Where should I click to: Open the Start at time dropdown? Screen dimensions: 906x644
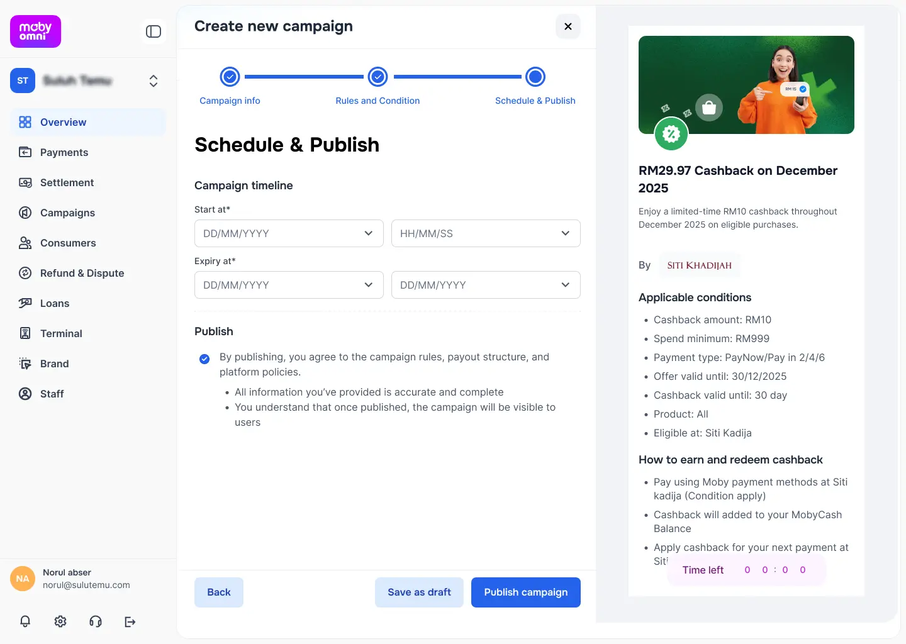[x=486, y=233]
